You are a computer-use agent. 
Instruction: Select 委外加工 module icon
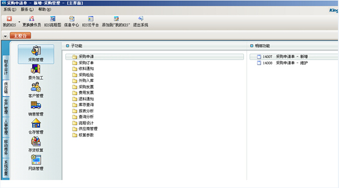(36, 72)
